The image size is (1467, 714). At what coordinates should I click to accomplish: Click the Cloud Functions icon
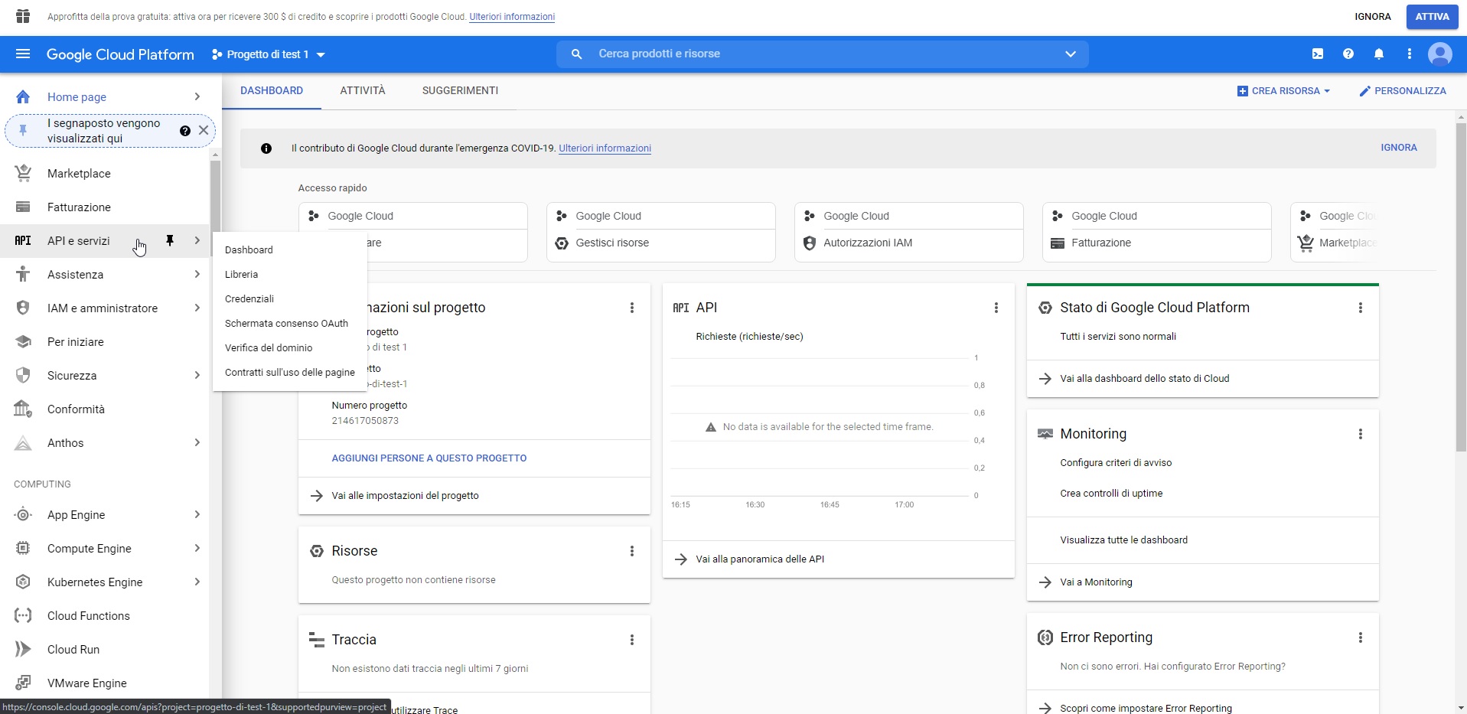pyautogui.click(x=23, y=615)
